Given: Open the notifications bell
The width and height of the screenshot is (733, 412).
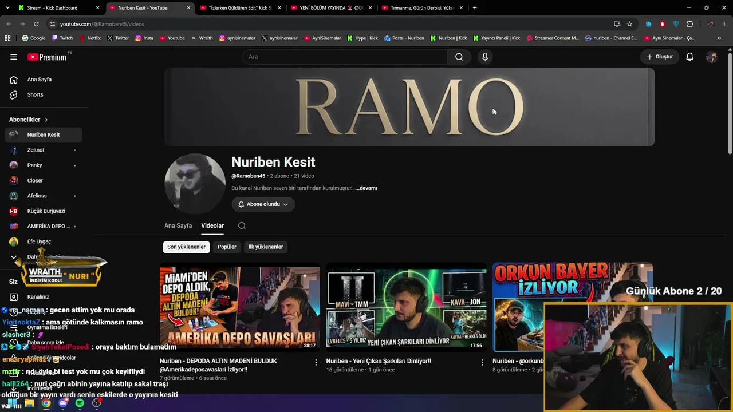Looking at the screenshot, I should tap(690, 57).
